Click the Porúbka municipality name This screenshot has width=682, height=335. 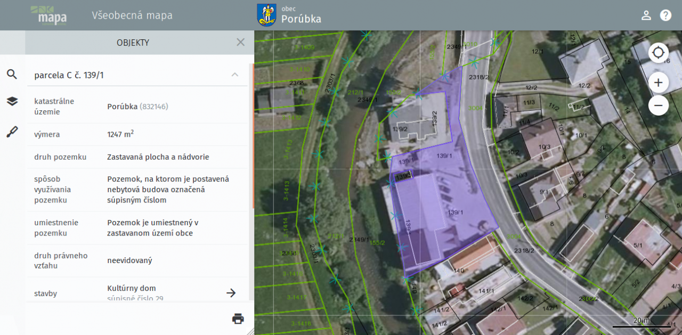301,19
